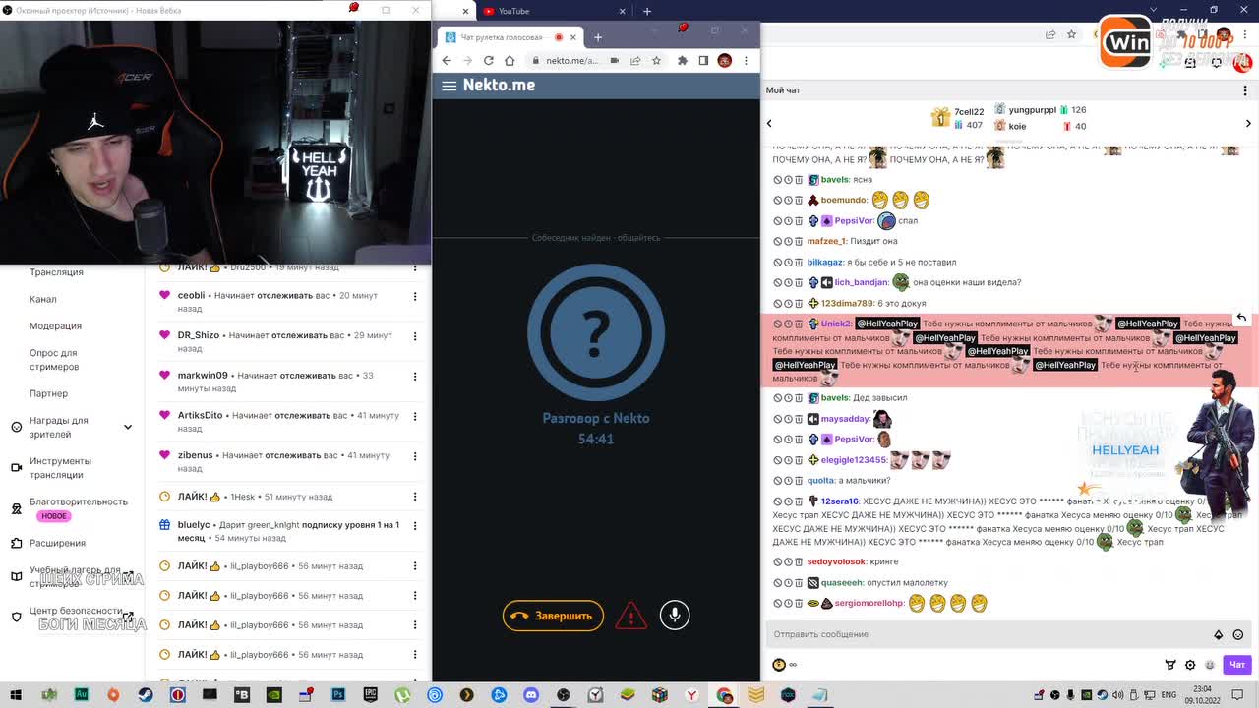The width and height of the screenshot is (1259, 708).
Task: Select the Чат рулетка голосовая tab
Action: [511, 37]
